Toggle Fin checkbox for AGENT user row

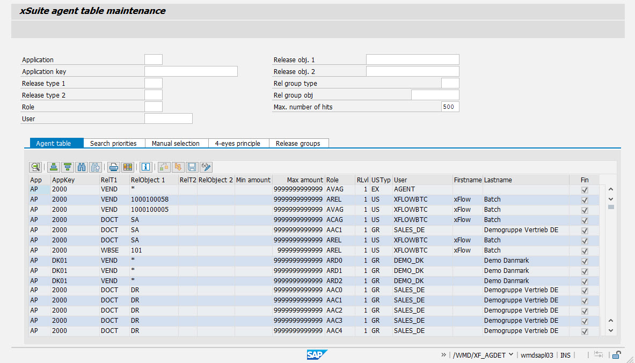pyautogui.click(x=585, y=190)
